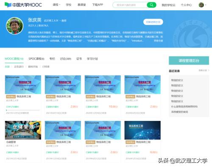Viewport: 212px width, 168px height.
Task: Click the green search magnifier button
Action: pyautogui.click(x=151, y=5)
